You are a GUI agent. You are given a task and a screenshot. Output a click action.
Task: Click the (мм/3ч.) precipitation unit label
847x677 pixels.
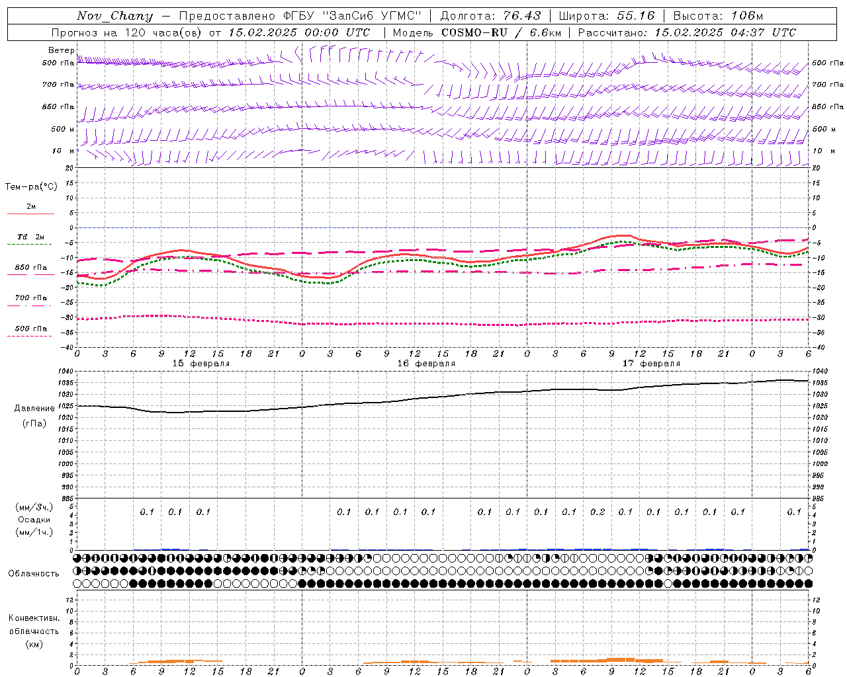pos(34,507)
